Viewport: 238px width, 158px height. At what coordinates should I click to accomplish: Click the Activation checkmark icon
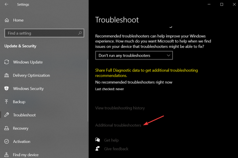pyautogui.click(x=7, y=142)
